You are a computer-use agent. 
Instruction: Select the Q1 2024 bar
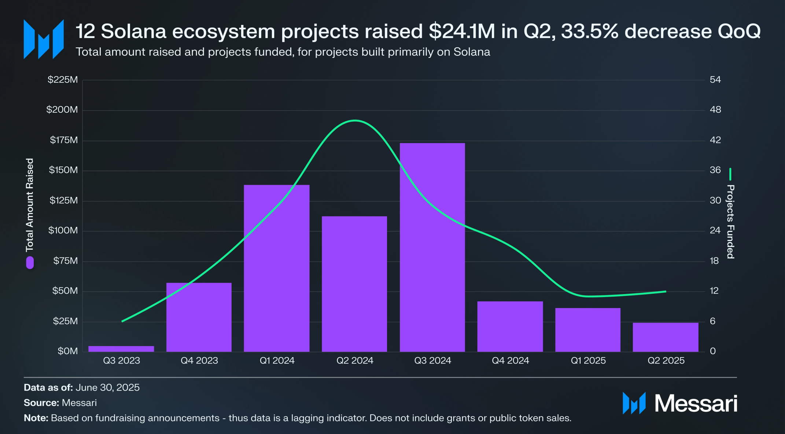click(277, 268)
